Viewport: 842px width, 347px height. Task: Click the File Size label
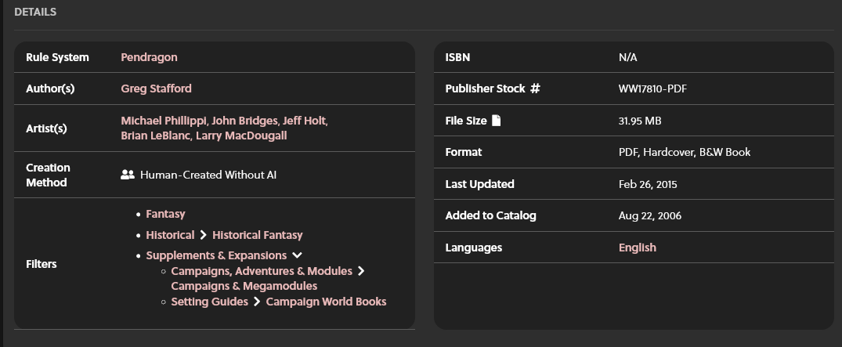pyautogui.click(x=465, y=121)
